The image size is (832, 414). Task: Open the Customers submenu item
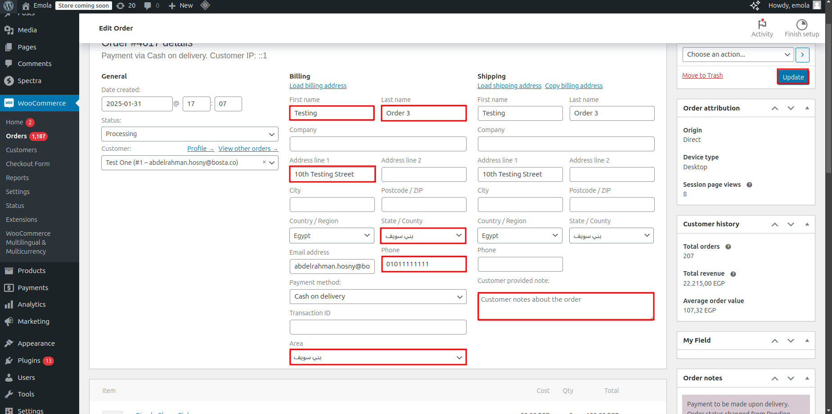(x=21, y=150)
